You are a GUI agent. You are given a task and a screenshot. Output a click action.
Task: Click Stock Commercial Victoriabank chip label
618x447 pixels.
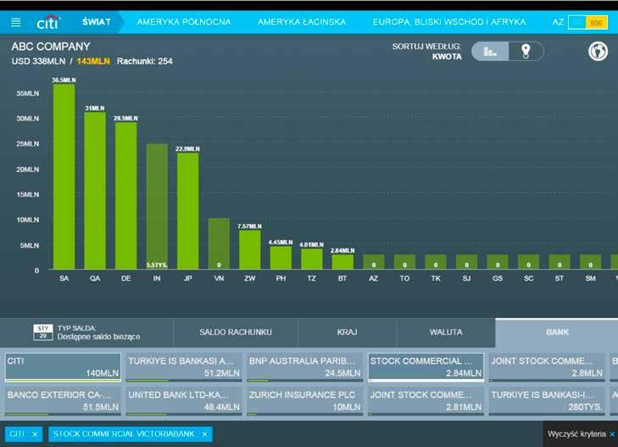point(124,434)
